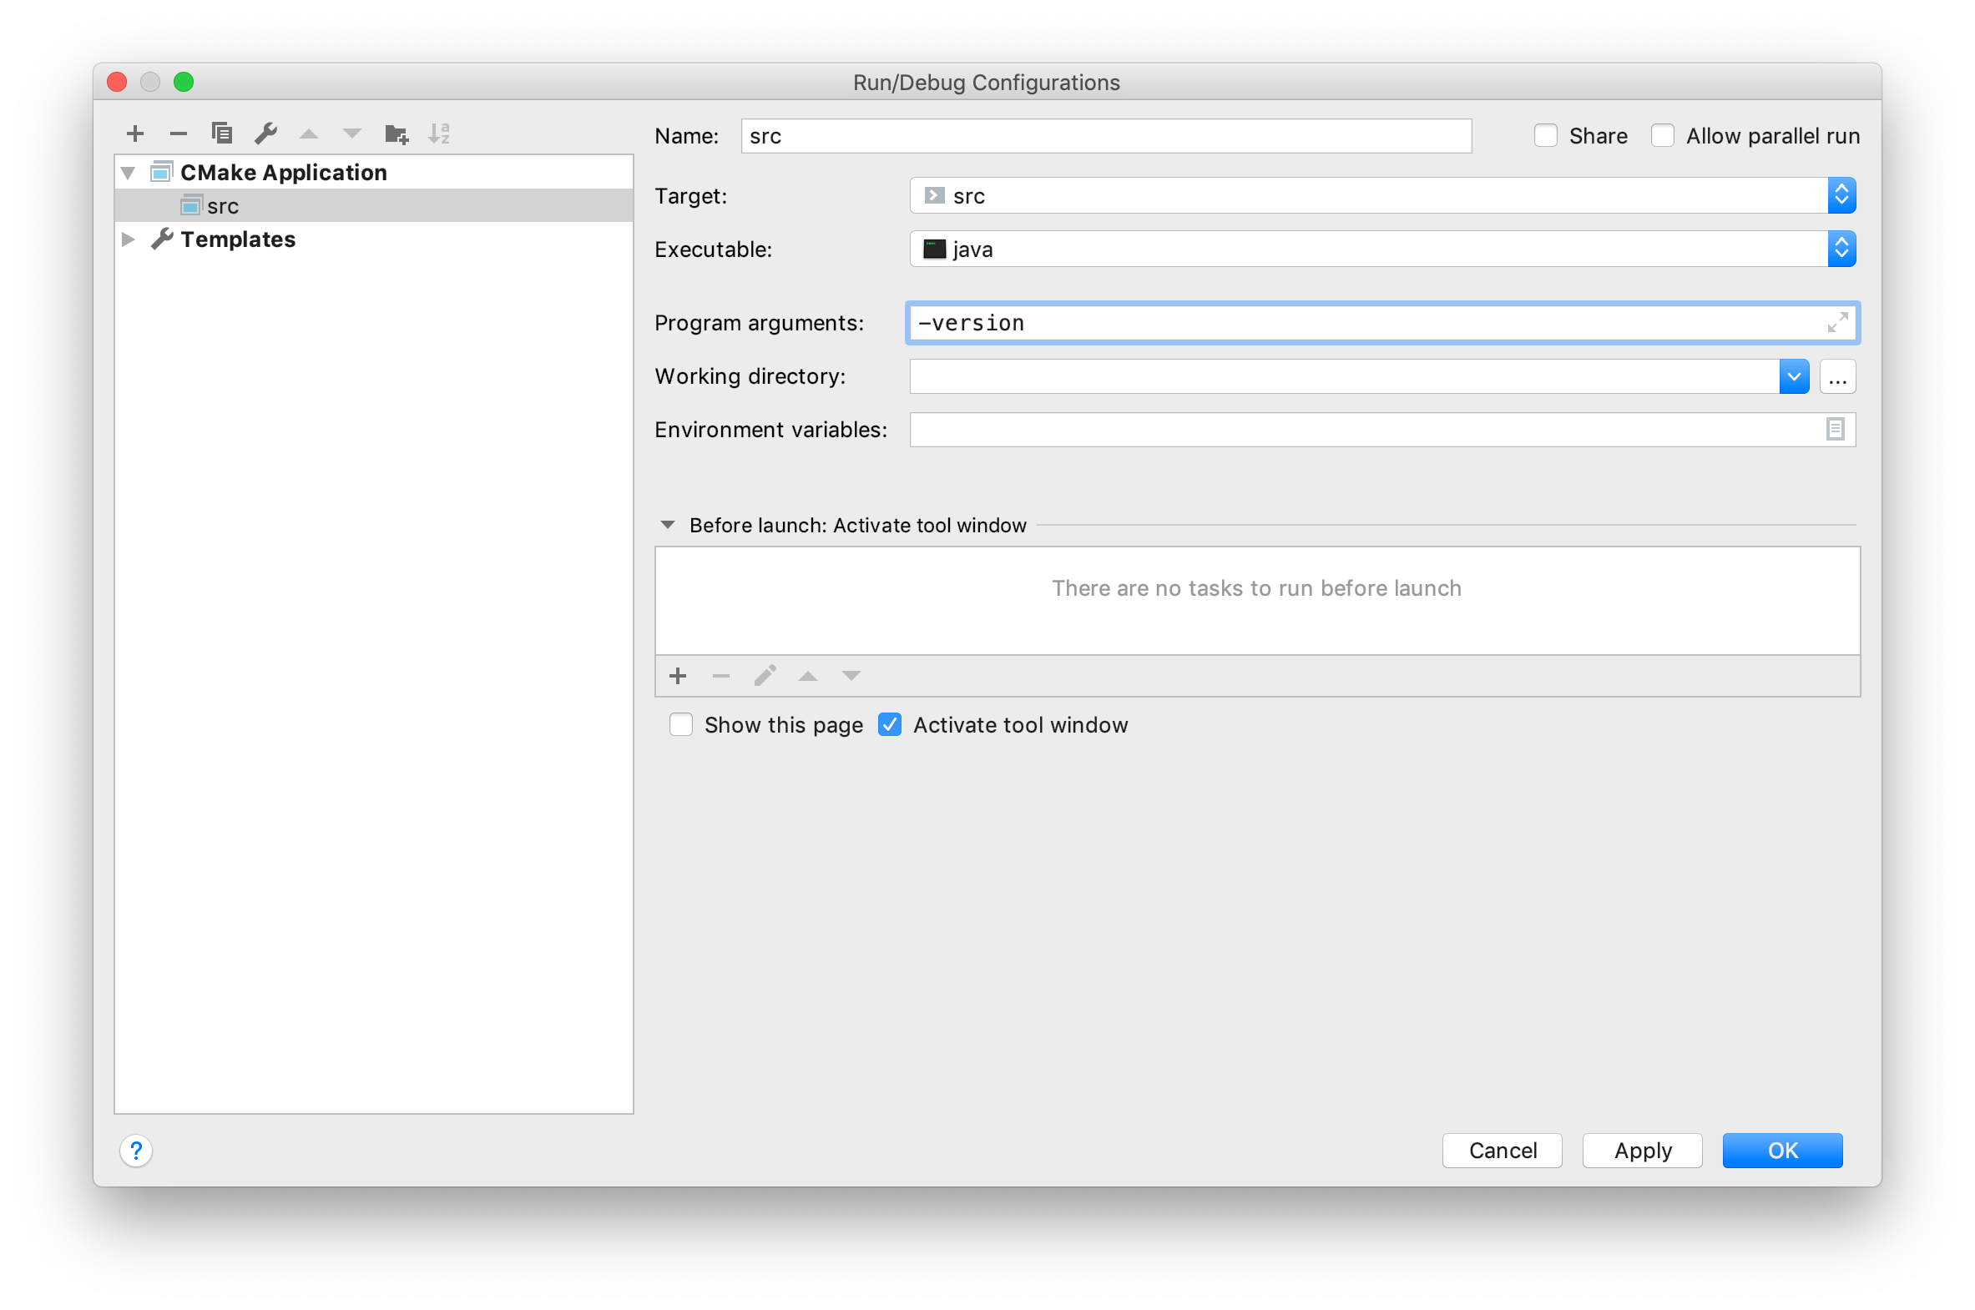Collapse the Before launch section
The image size is (1975, 1310).
click(667, 525)
